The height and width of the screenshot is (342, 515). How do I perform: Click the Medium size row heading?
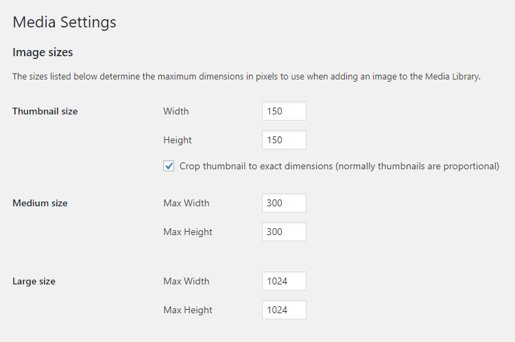tap(40, 203)
